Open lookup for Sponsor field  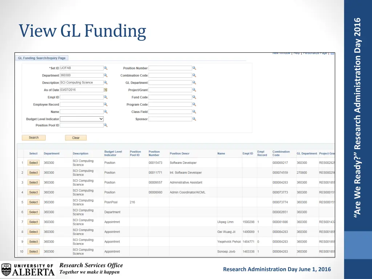pos(194,119)
